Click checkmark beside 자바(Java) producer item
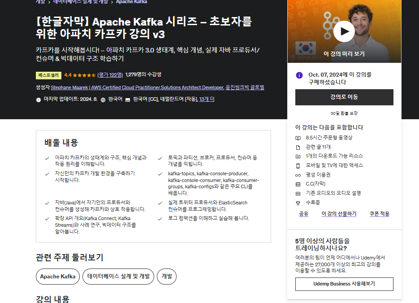 point(47,203)
